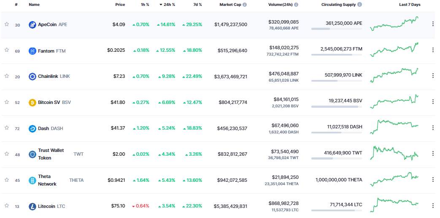
Task: Click Litecoin 1h change 0.64%
Action: tap(140, 206)
